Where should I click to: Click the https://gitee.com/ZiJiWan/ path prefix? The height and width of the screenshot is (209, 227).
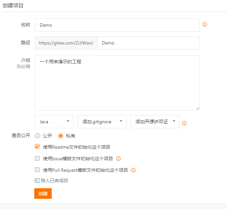point(66,43)
